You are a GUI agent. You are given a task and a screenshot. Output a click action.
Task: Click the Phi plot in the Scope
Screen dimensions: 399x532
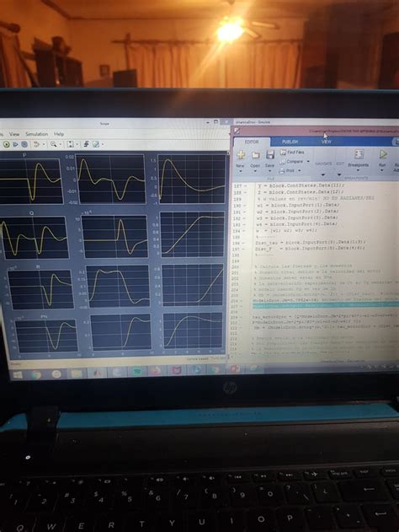click(46, 336)
